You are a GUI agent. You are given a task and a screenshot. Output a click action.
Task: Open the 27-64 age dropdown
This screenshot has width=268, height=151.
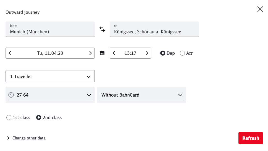click(x=50, y=95)
